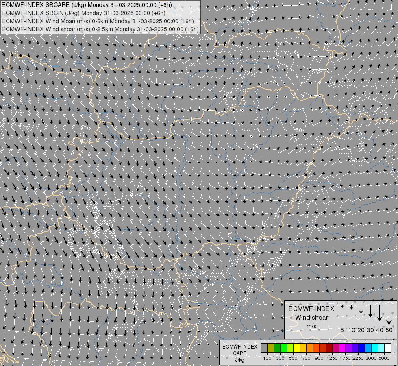Click the 30 m/s legend arrow
Screen dimensions: 398x366
370,310
